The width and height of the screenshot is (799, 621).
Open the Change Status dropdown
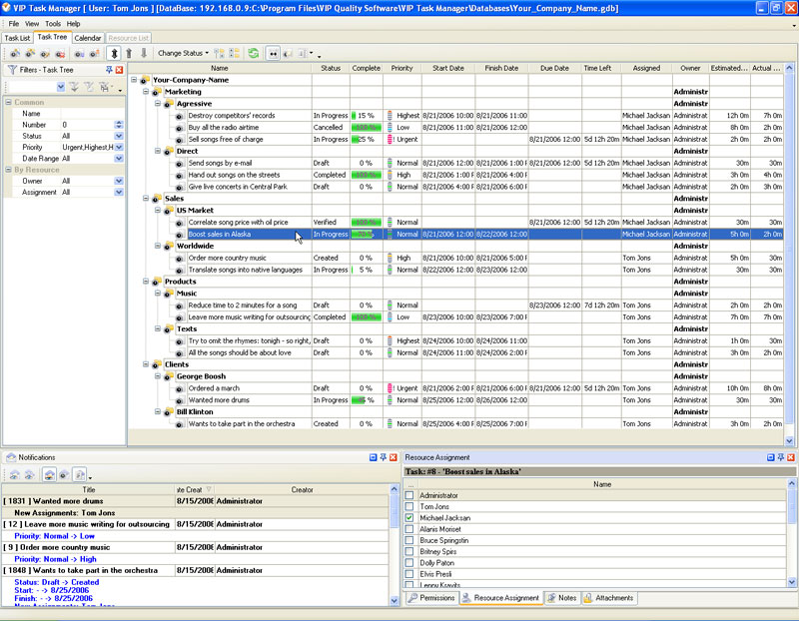[x=183, y=53]
